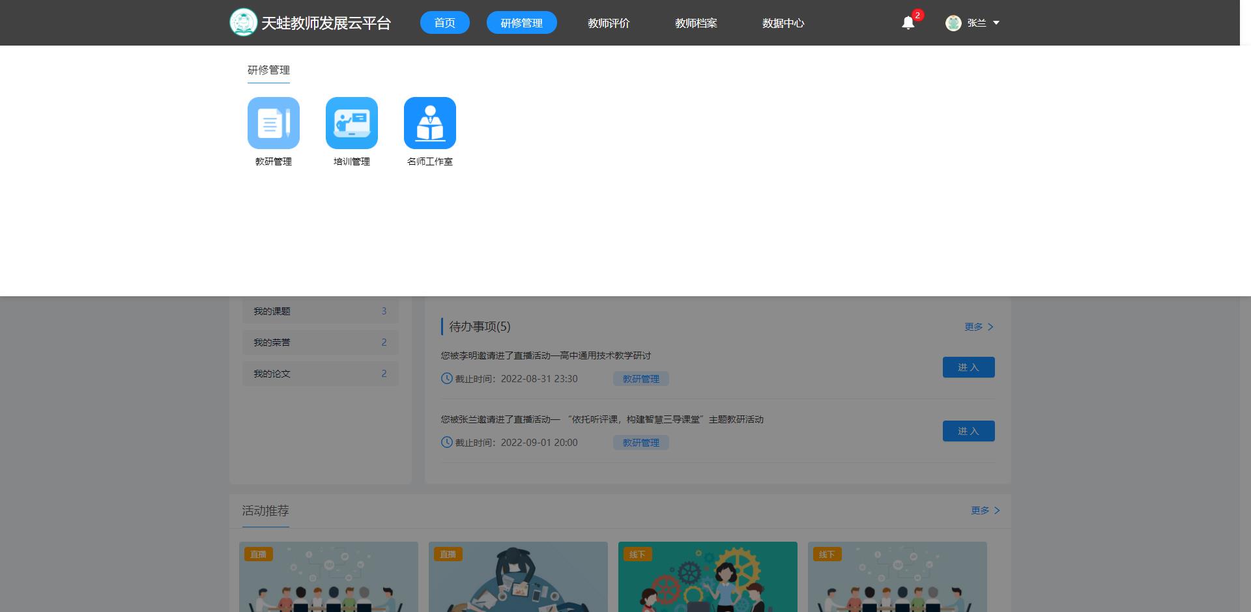1251x612 pixels.
Task: Open the notification bell
Action: pyautogui.click(x=908, y=23)
